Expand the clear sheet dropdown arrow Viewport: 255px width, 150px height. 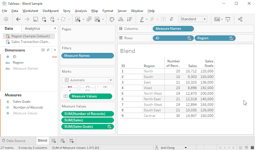coord(103,19)
